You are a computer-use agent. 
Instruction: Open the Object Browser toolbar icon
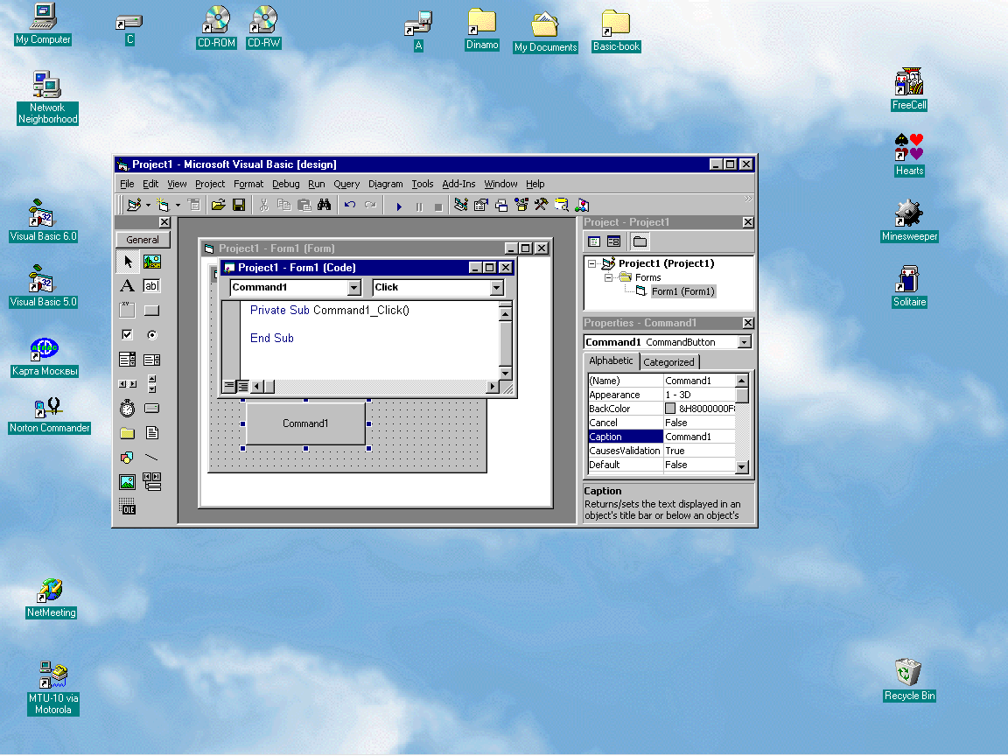(x=521, y=205)
